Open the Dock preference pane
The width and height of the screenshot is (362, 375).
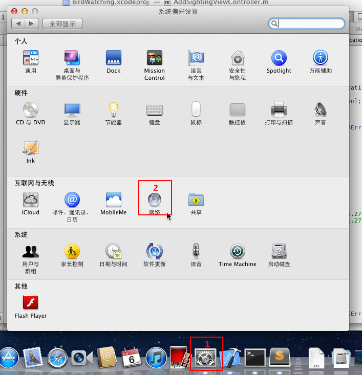click(x=114, y=62)
